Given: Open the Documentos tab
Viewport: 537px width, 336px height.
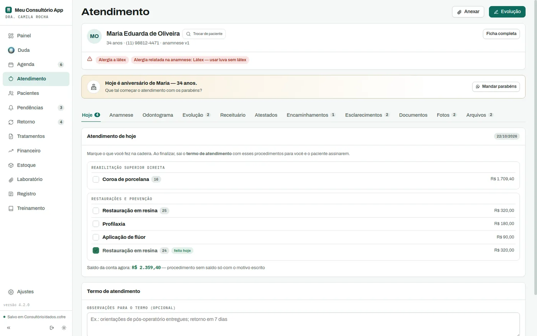Looking at the screenshot, I should [413, 115].
